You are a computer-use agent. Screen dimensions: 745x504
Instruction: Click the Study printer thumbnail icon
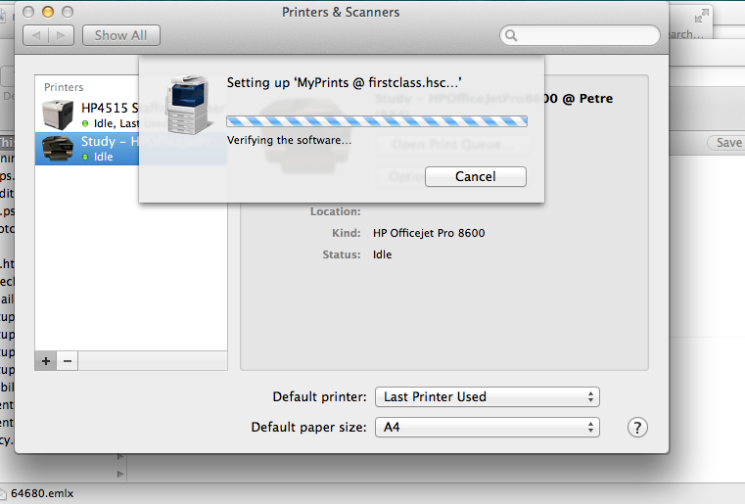click(x=58, y=148)
